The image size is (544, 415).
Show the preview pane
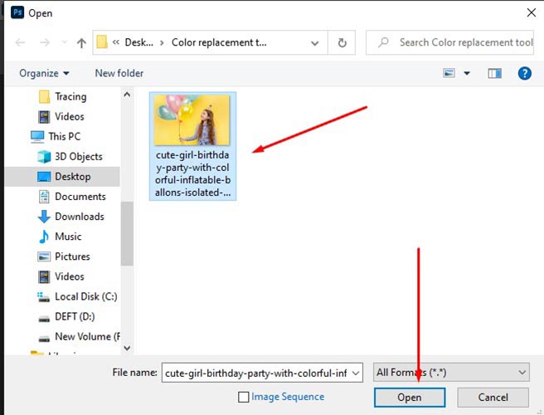coord(494,73)
